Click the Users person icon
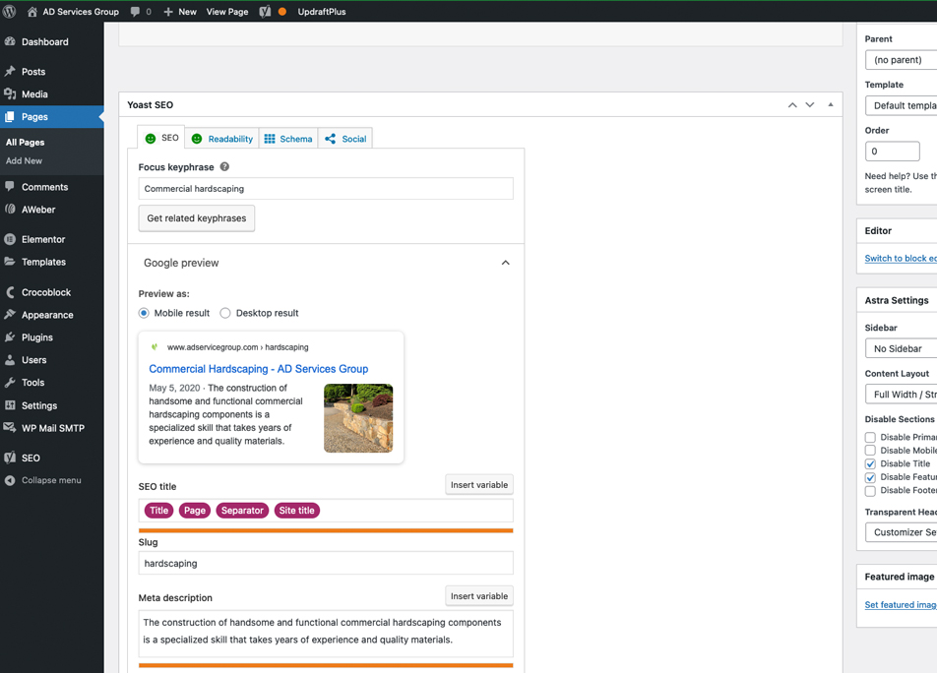 tap(10, 359)
